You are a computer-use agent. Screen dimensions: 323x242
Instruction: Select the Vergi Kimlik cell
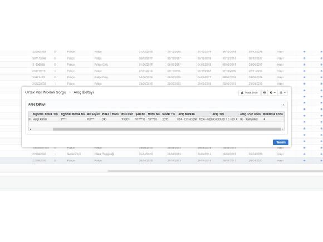(45, 120)
